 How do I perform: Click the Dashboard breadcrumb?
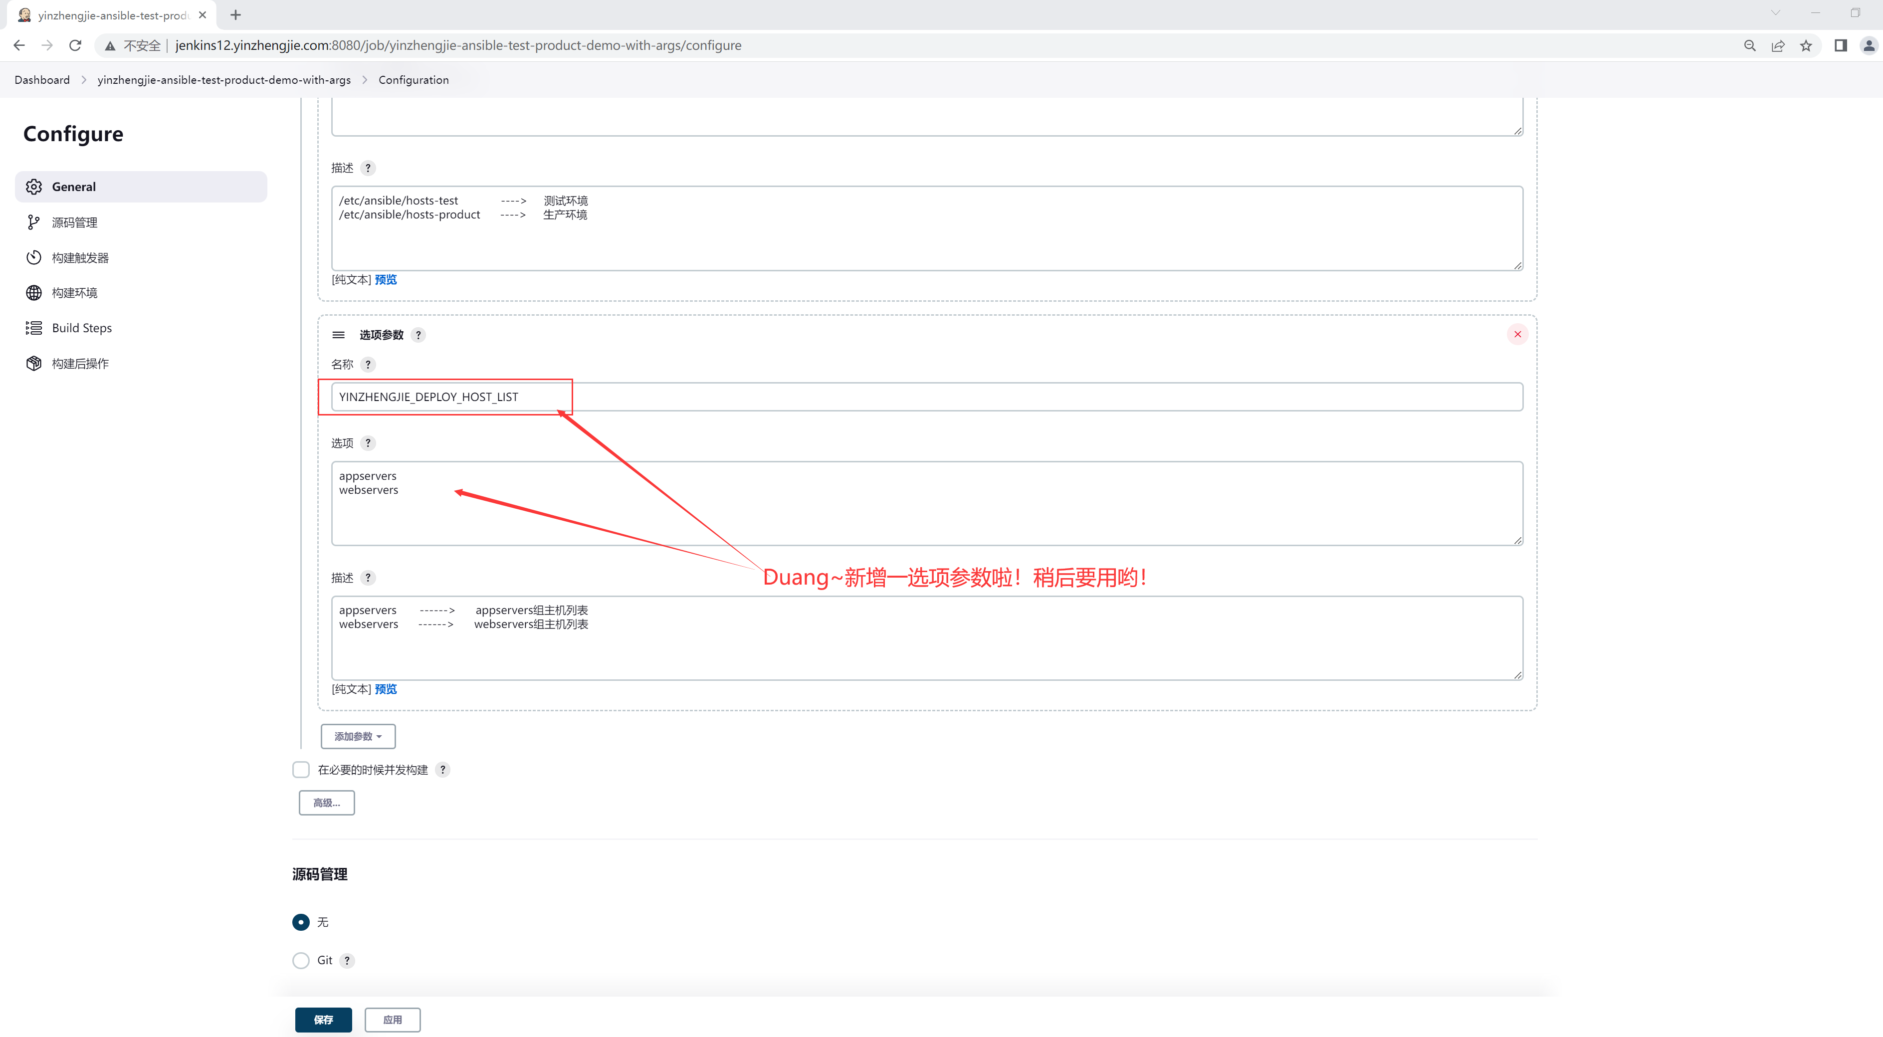point(42,80)
